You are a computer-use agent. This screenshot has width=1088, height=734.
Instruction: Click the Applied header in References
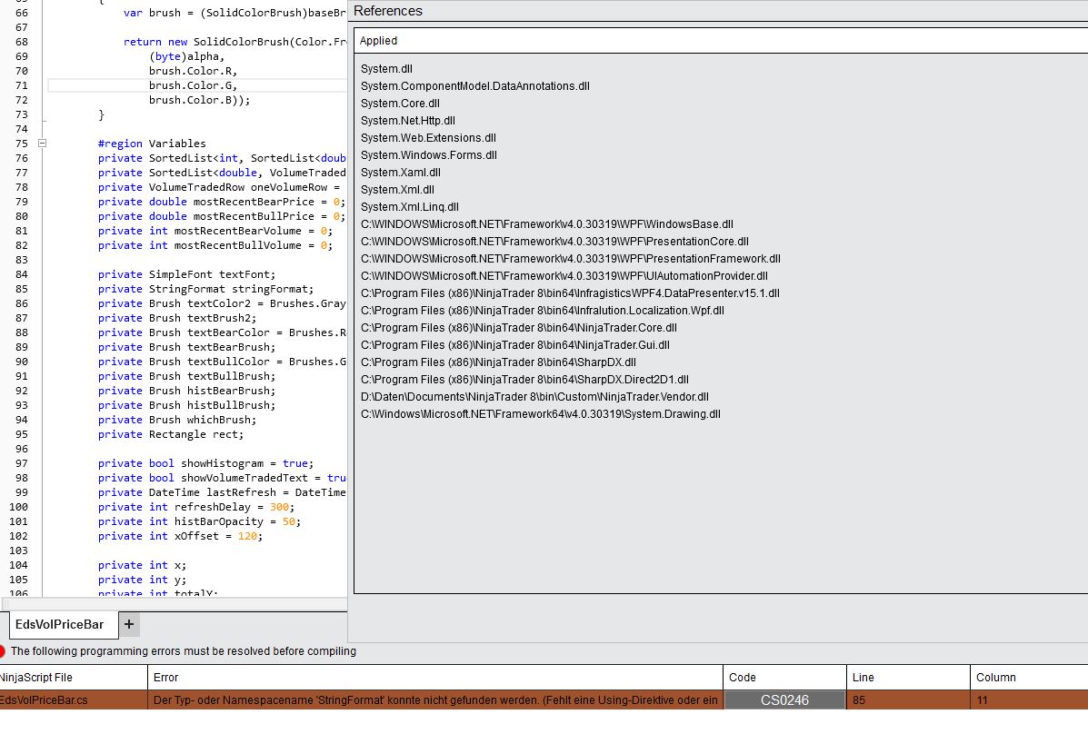coord(378,41)
